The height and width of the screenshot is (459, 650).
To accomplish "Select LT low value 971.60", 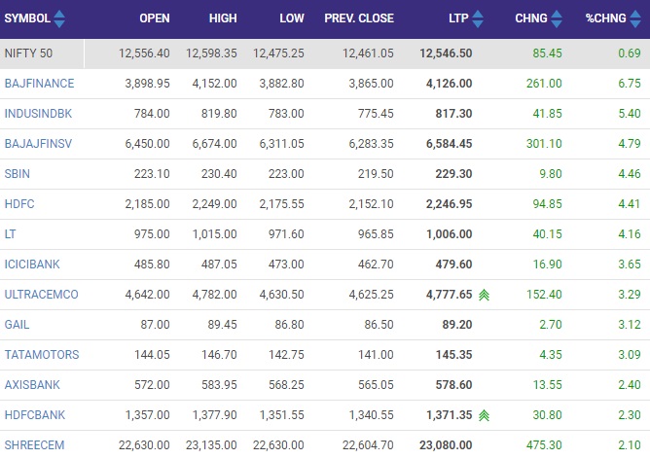I will click(286, 234).
